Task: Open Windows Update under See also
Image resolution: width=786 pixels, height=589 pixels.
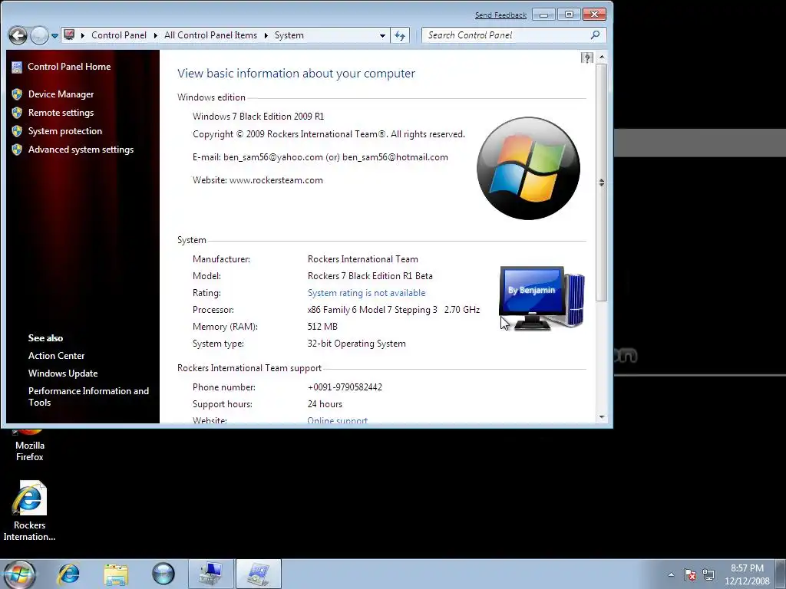Action: click(x=63, y=373)
